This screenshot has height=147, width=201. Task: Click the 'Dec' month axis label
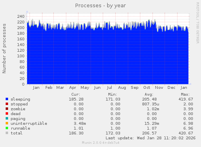pos(171,88)
